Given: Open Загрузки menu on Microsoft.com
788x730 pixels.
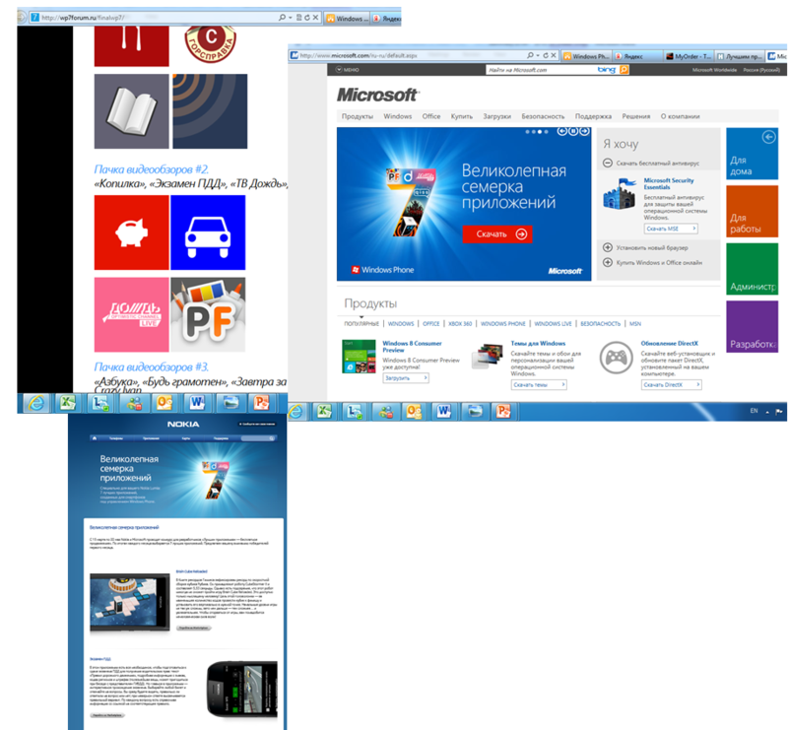Looking at the screenshot, I should point(497,116).
